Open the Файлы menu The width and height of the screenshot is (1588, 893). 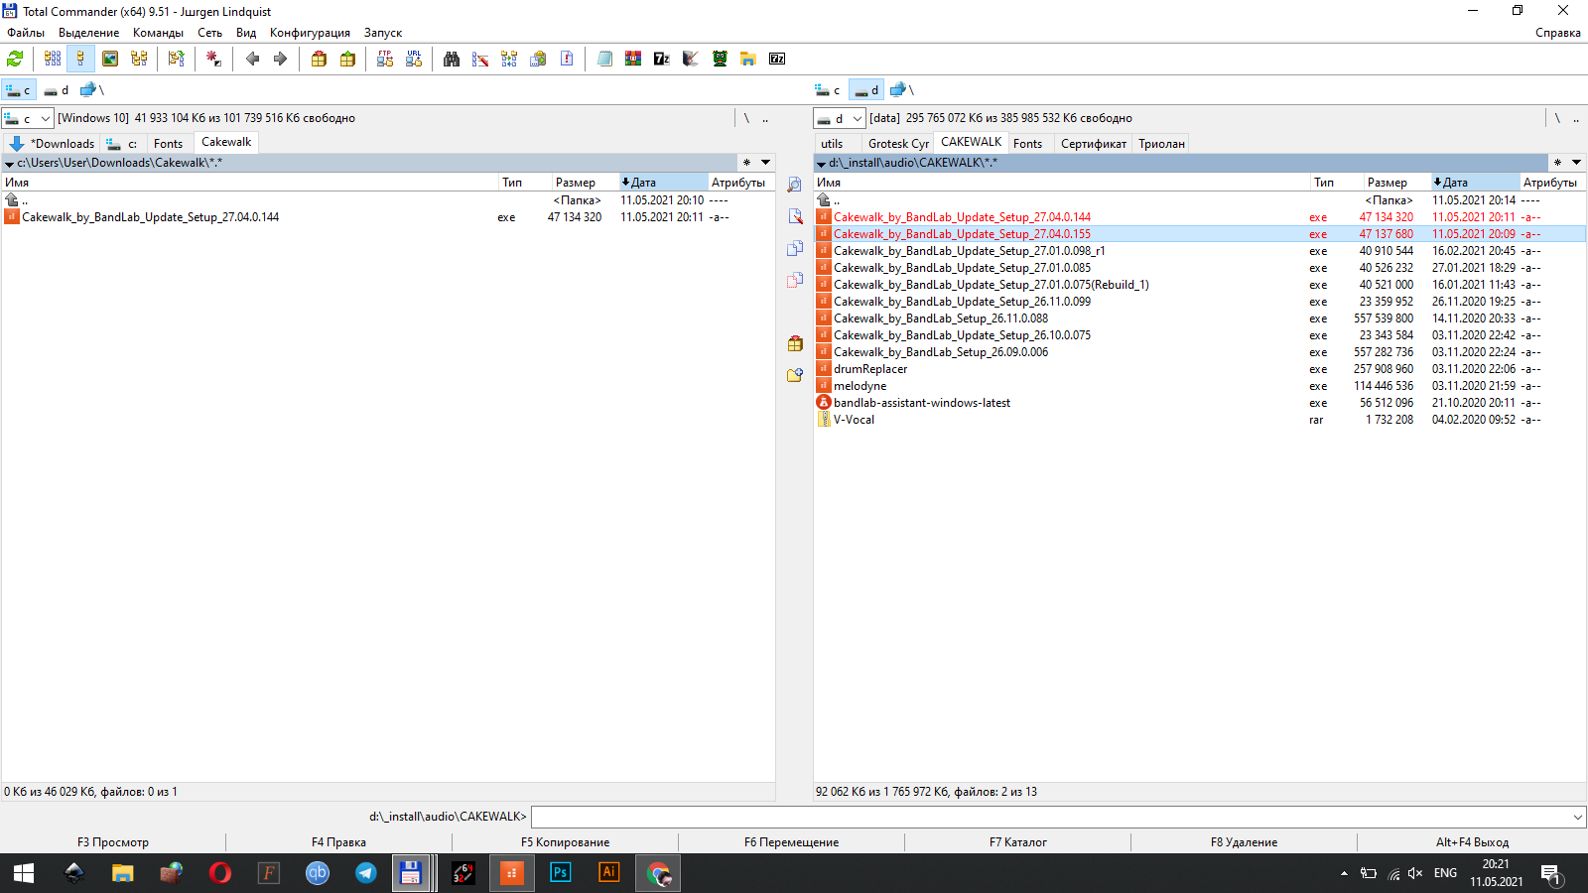26,33
